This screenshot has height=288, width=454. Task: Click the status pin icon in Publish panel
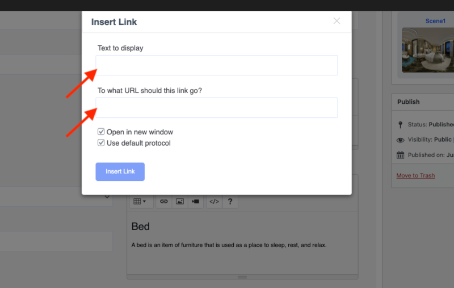pos(401,125)
